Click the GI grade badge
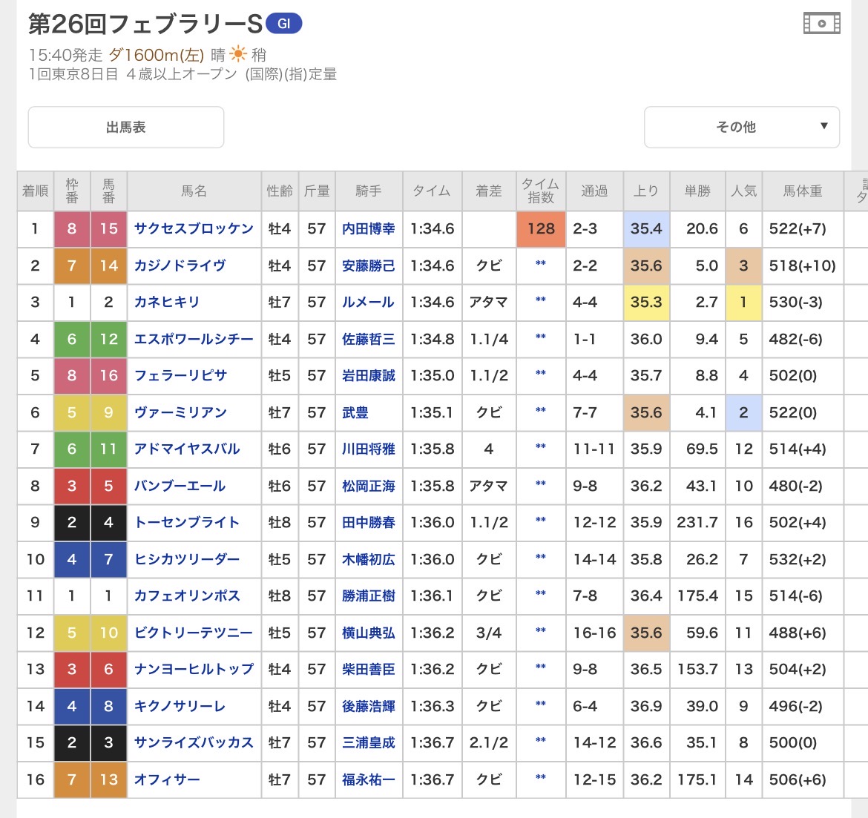The image size is (868, 818). [x=283, y=24]
